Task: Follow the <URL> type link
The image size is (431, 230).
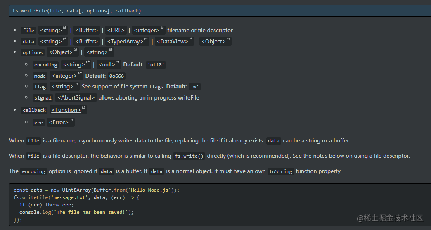Action: (x=116, y=30)
